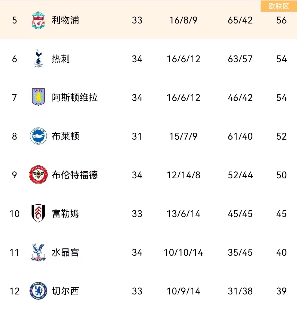Tap team name 水晶宫
The height and width of the screenshot is (312, 297).
[x=65, y=252]
